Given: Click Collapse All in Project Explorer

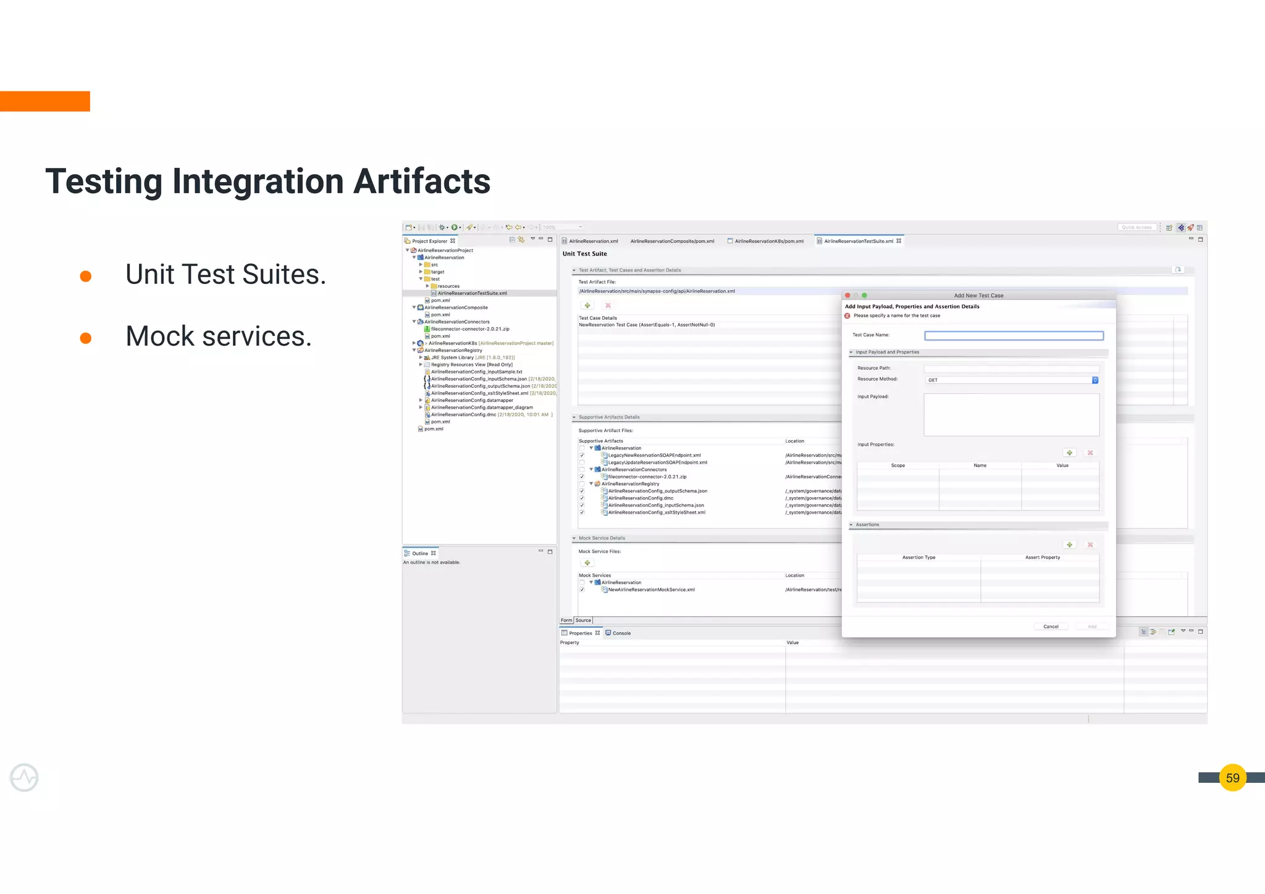Looking at the screenshot, I should pyautogui.click(x=512, y=240).
